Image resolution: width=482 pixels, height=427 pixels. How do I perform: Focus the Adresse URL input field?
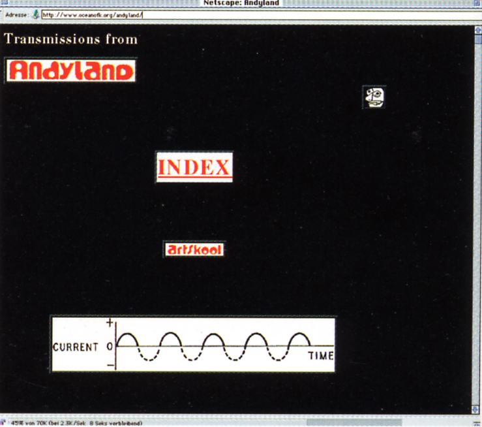pos(262,15)
